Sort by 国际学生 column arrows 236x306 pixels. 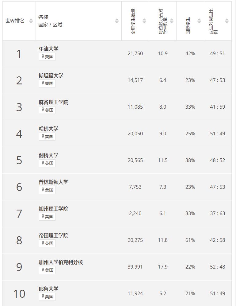(x=199, y=21)
